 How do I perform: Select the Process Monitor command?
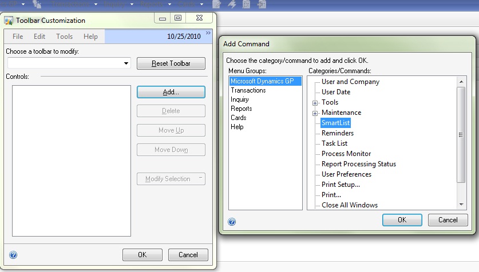tap(346, 154)
